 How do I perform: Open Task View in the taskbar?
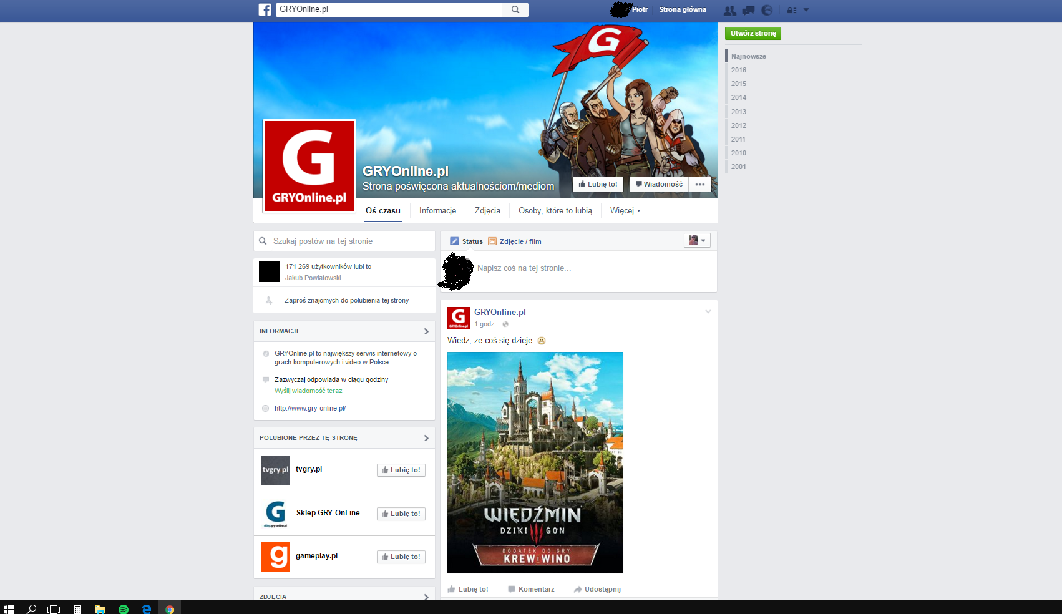pyautogui.click(x=54, y=609)
